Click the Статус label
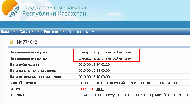The width and height of the screenshot is (190, 104). pos(15,89)
